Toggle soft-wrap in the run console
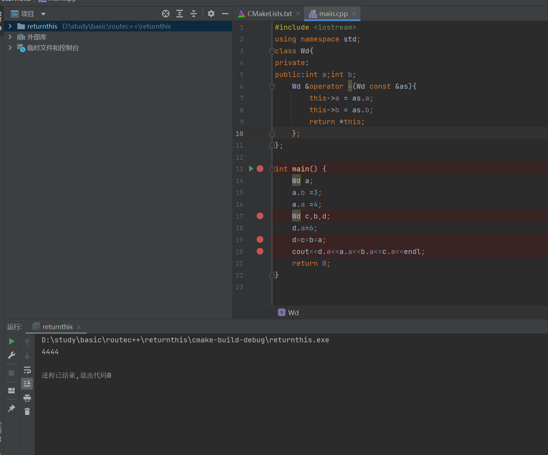The image size is (548, 455). pos(27,370)
